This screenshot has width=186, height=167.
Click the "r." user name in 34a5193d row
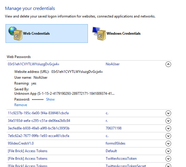coord(107,121)
